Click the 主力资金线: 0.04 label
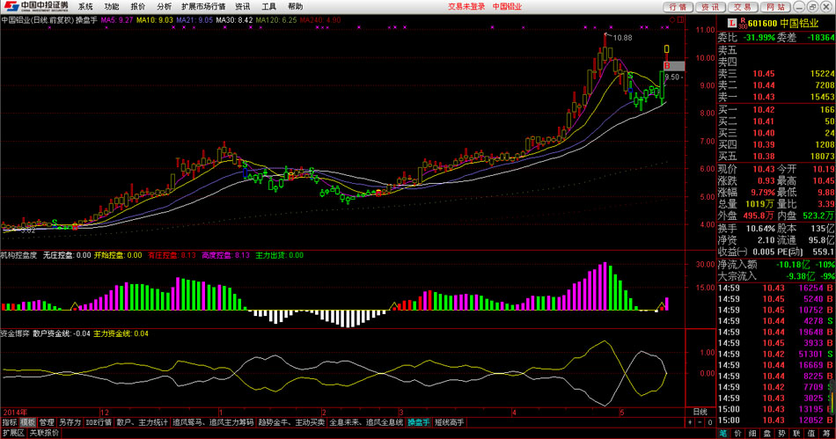 click(x=121, y=333)
